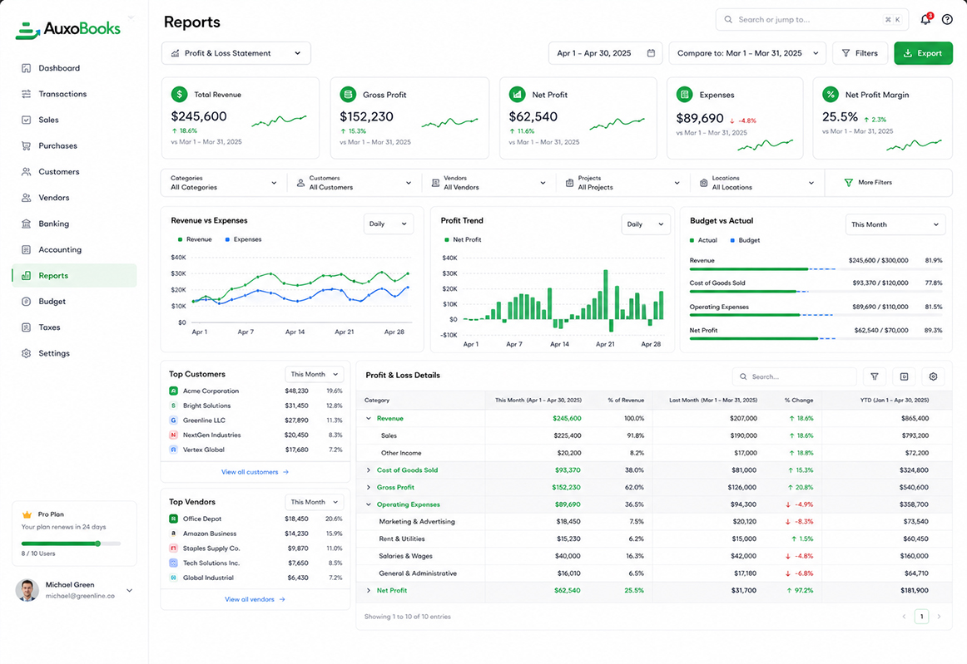Click the Staples Supply Co. vendor icon
Screen dimensions: 967x664
click(x=173, y=548)
